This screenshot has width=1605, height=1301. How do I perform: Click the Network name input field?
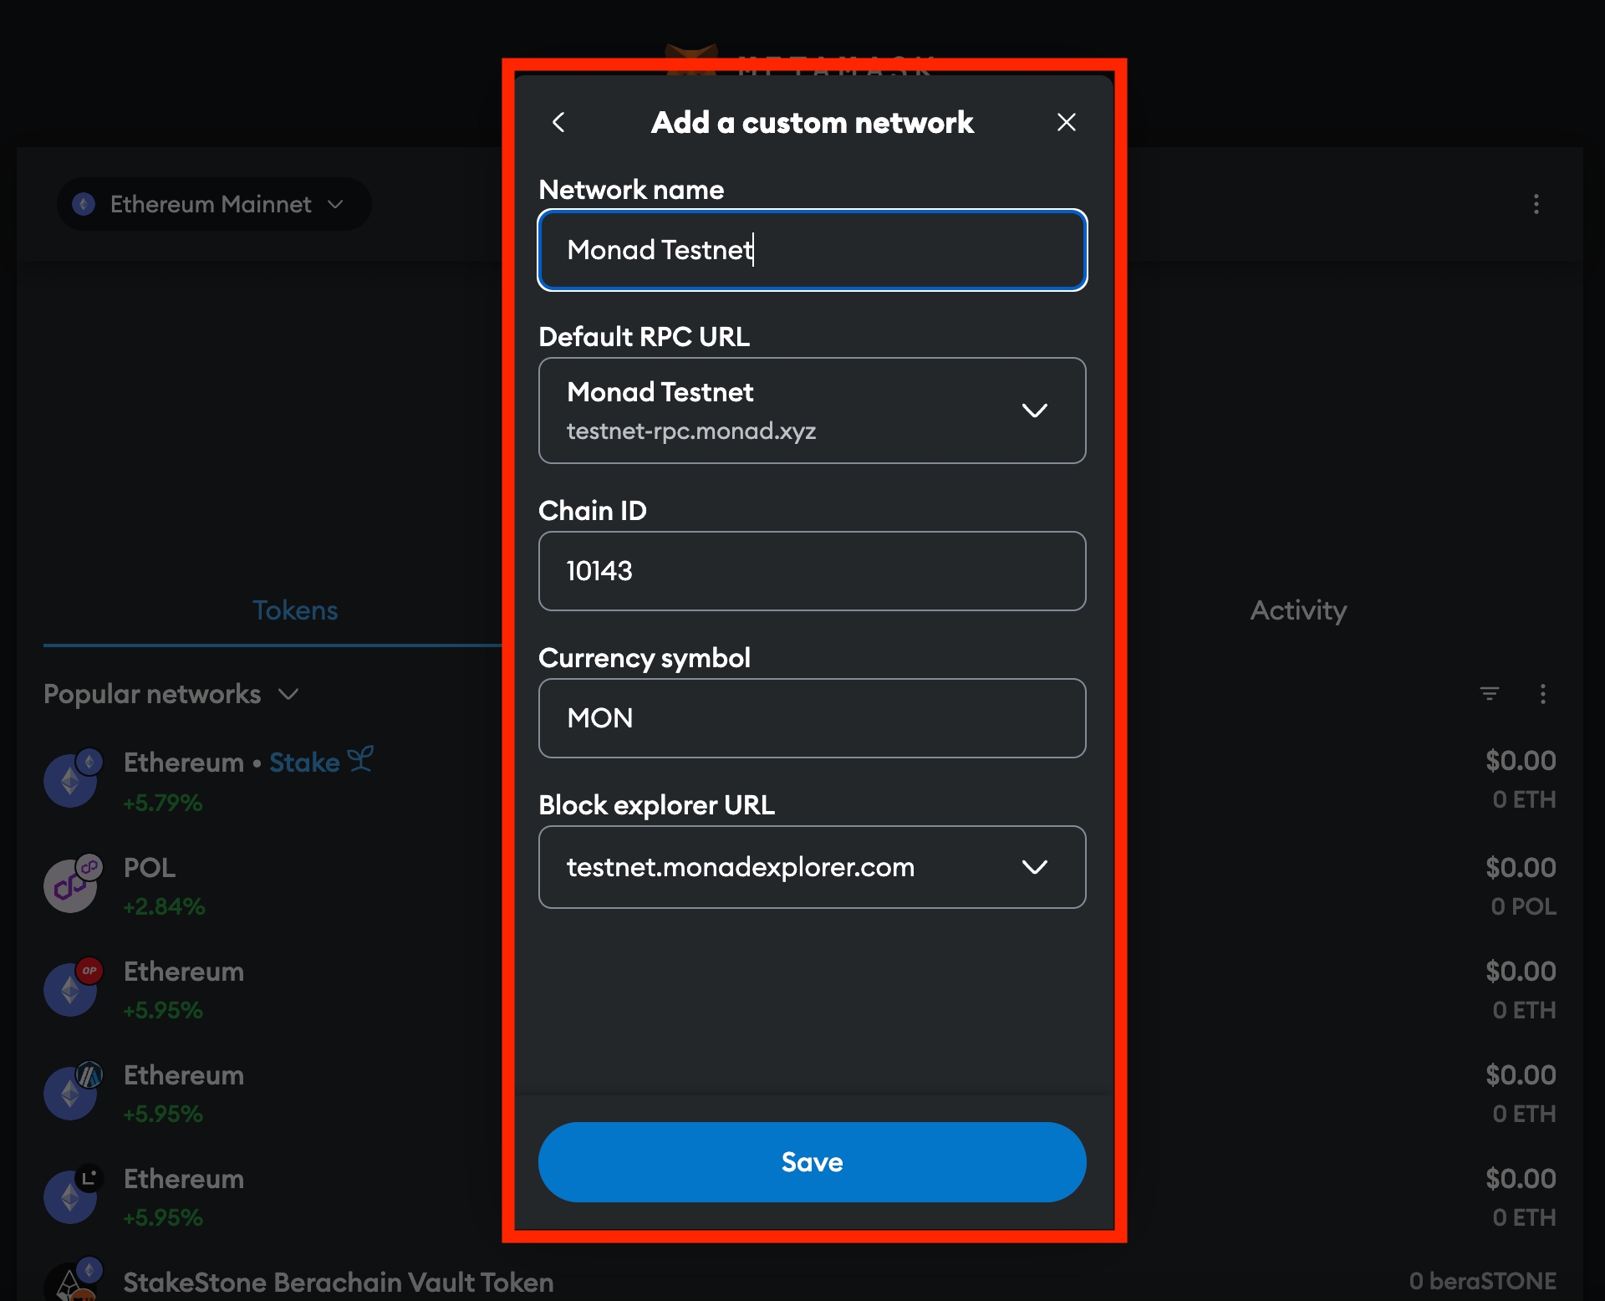click(x=812, y=250)
